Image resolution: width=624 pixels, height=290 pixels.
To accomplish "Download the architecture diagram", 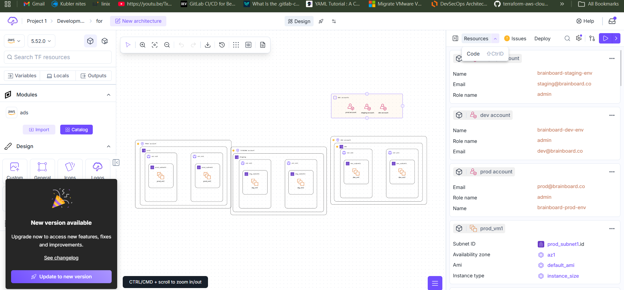I will click(208, 45).
